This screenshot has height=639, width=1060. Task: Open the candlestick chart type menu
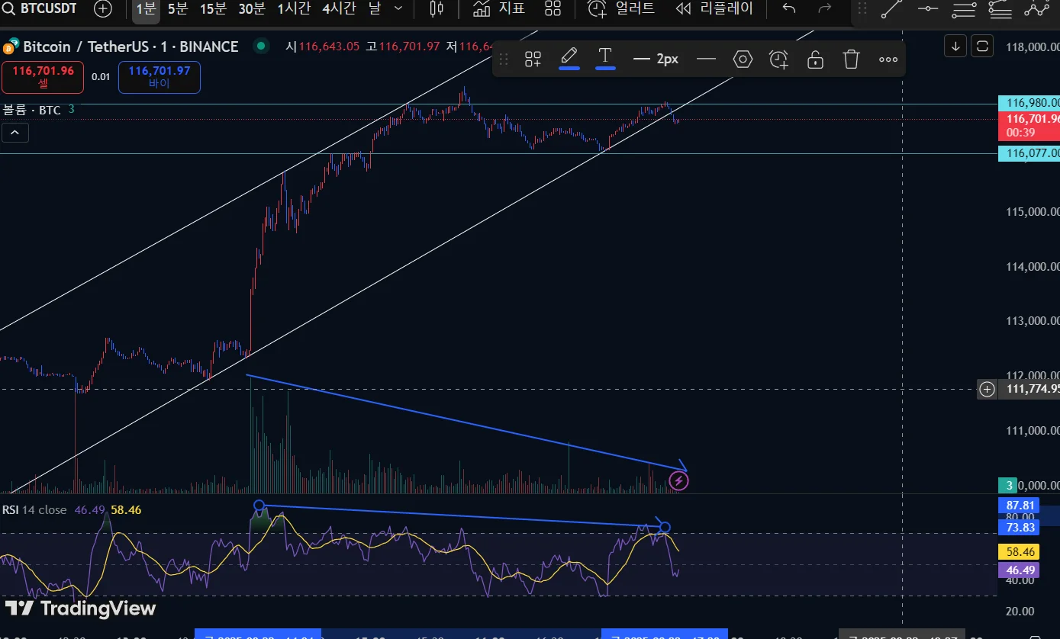click(436, 9)
